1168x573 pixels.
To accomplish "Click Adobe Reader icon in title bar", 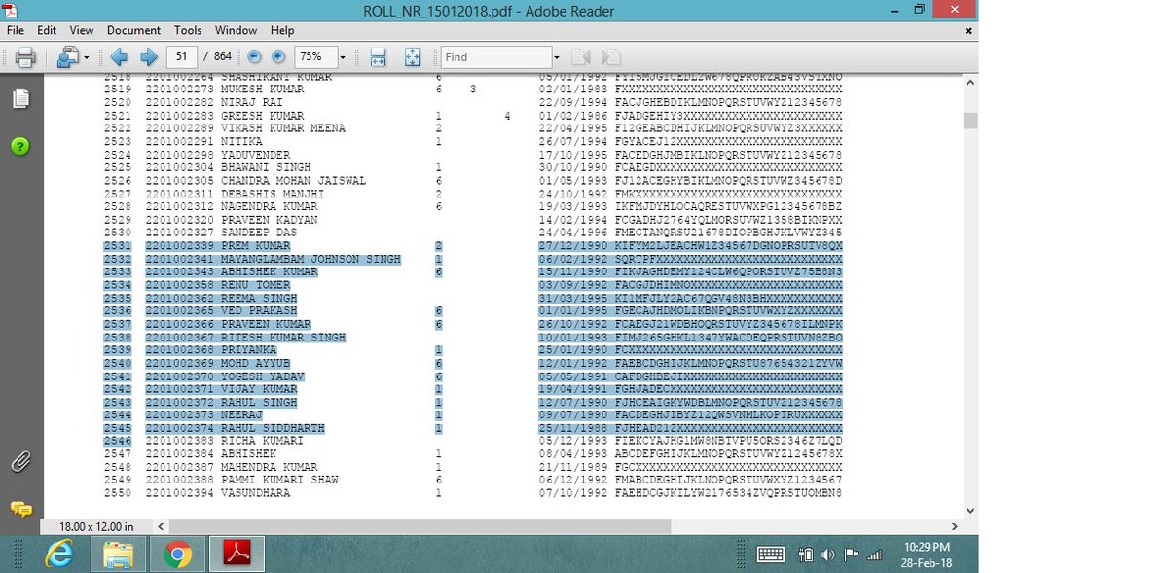I will click(x=11, y=11).
